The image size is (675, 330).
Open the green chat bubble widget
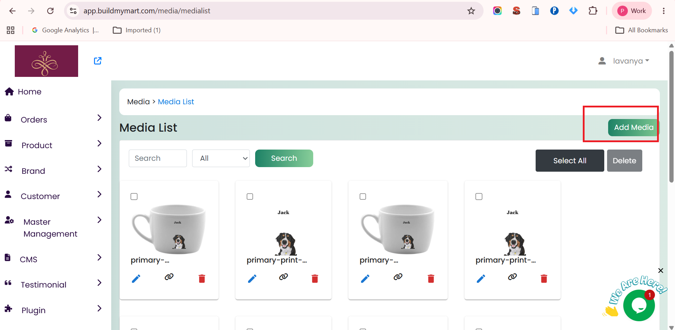click(x=639, y=305)
